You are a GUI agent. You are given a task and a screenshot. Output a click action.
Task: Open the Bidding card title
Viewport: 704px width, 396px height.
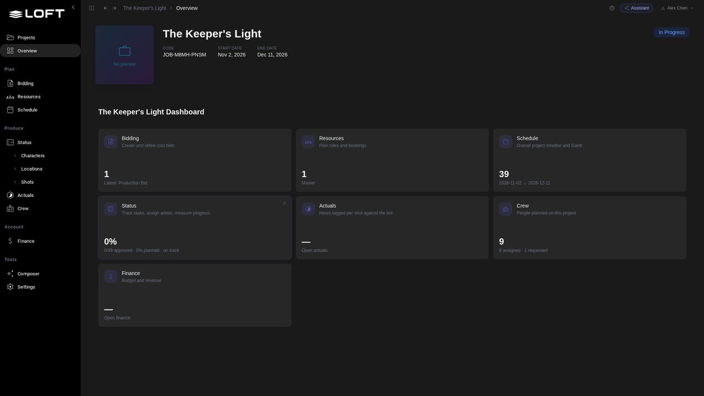tap(130, 138)
